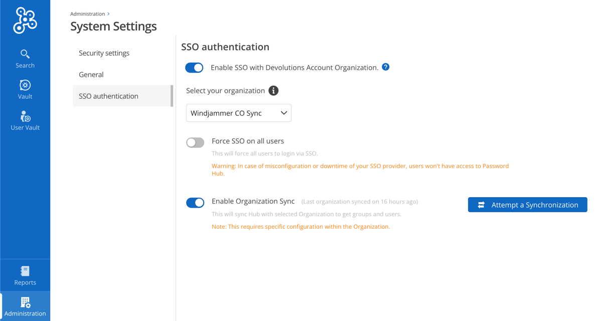Image resolution: width=604 pixels, height=321 pixels.
Task: Open Administration via the breadcrumb link
Action: 88,14
